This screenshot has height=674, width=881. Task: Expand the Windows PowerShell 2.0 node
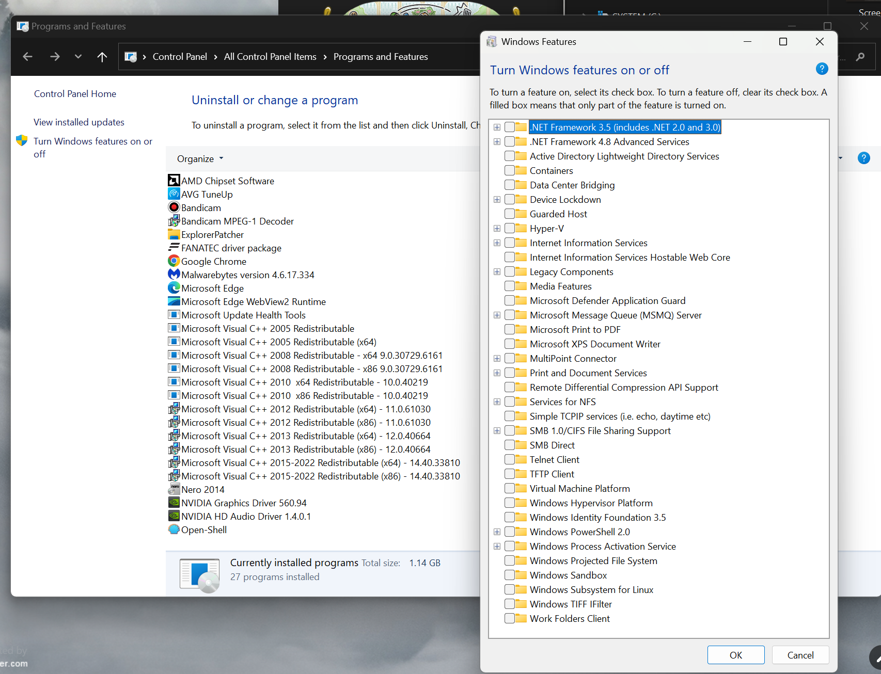(497, 532)
